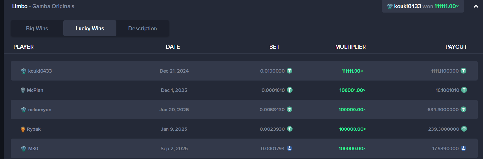Collapse the Limbo section with chevron
Viewport: 483px width, 159px height.
tap(476, 6)
